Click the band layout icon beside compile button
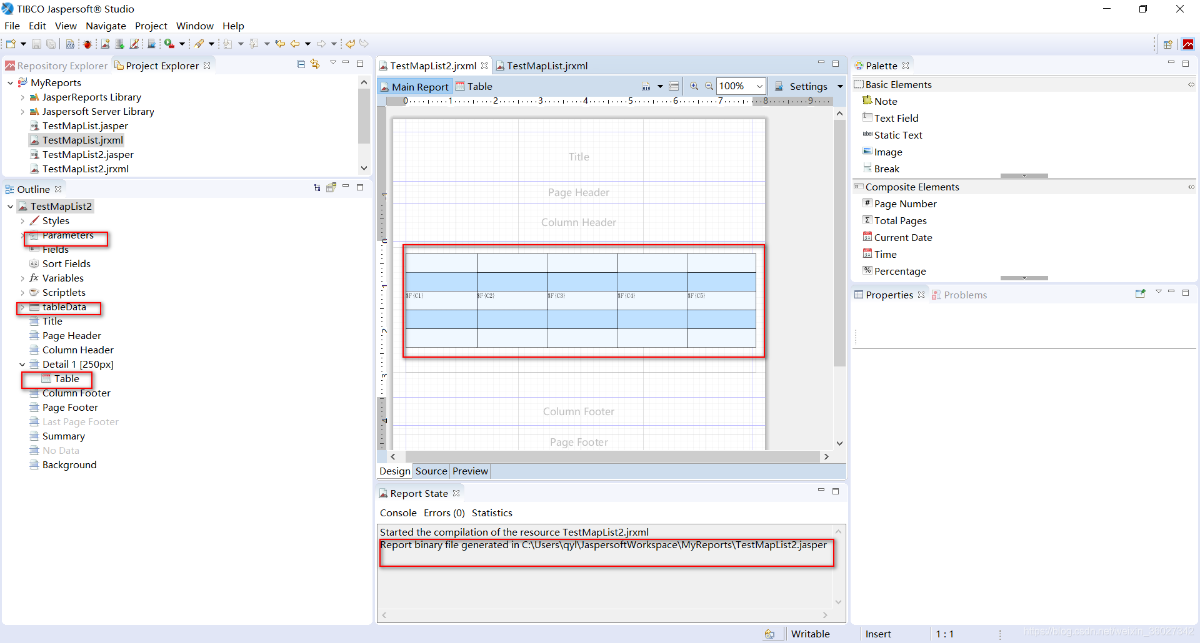Screen dimensions: 1200x643 click(x=674, y=86)
